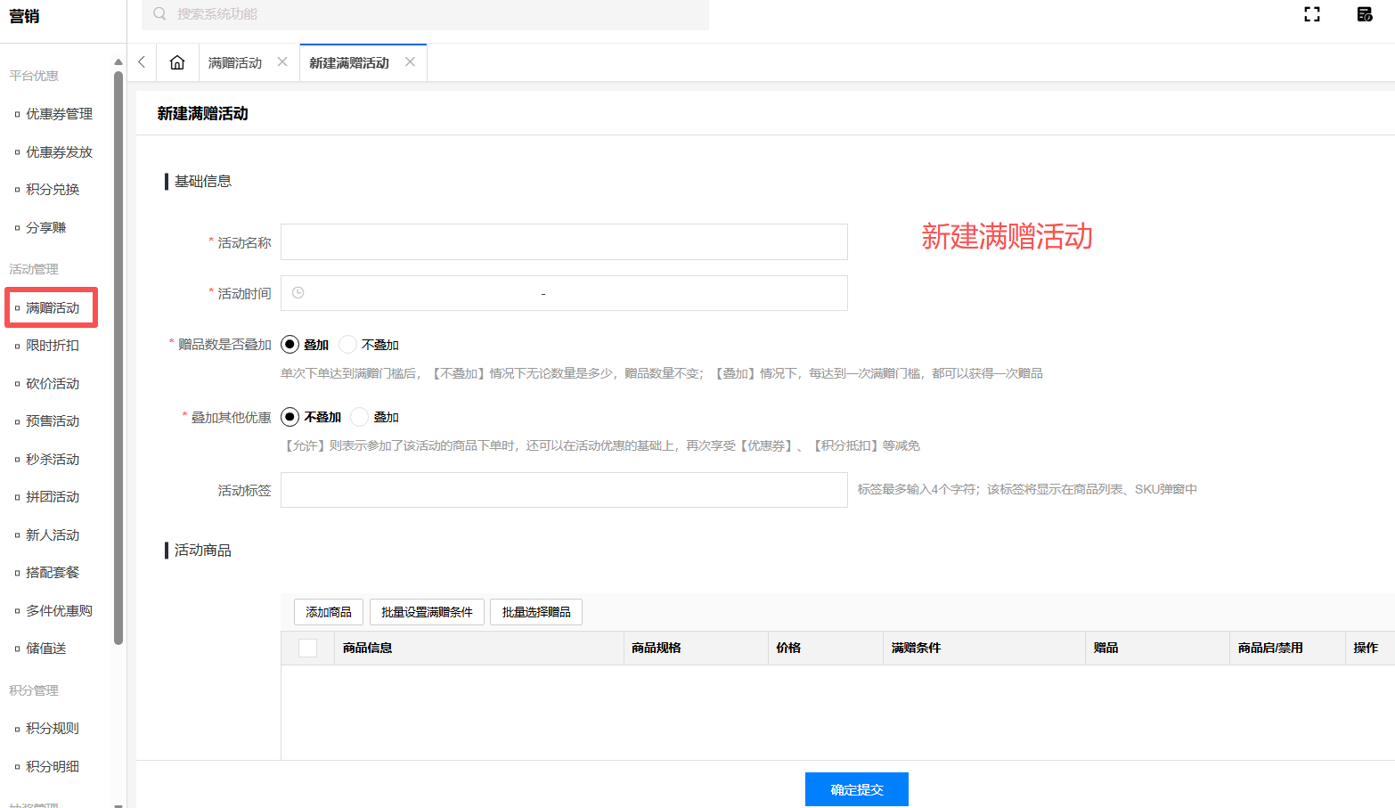
Task: Click the 活动商品 section heading
Action: tap(203, 550)
